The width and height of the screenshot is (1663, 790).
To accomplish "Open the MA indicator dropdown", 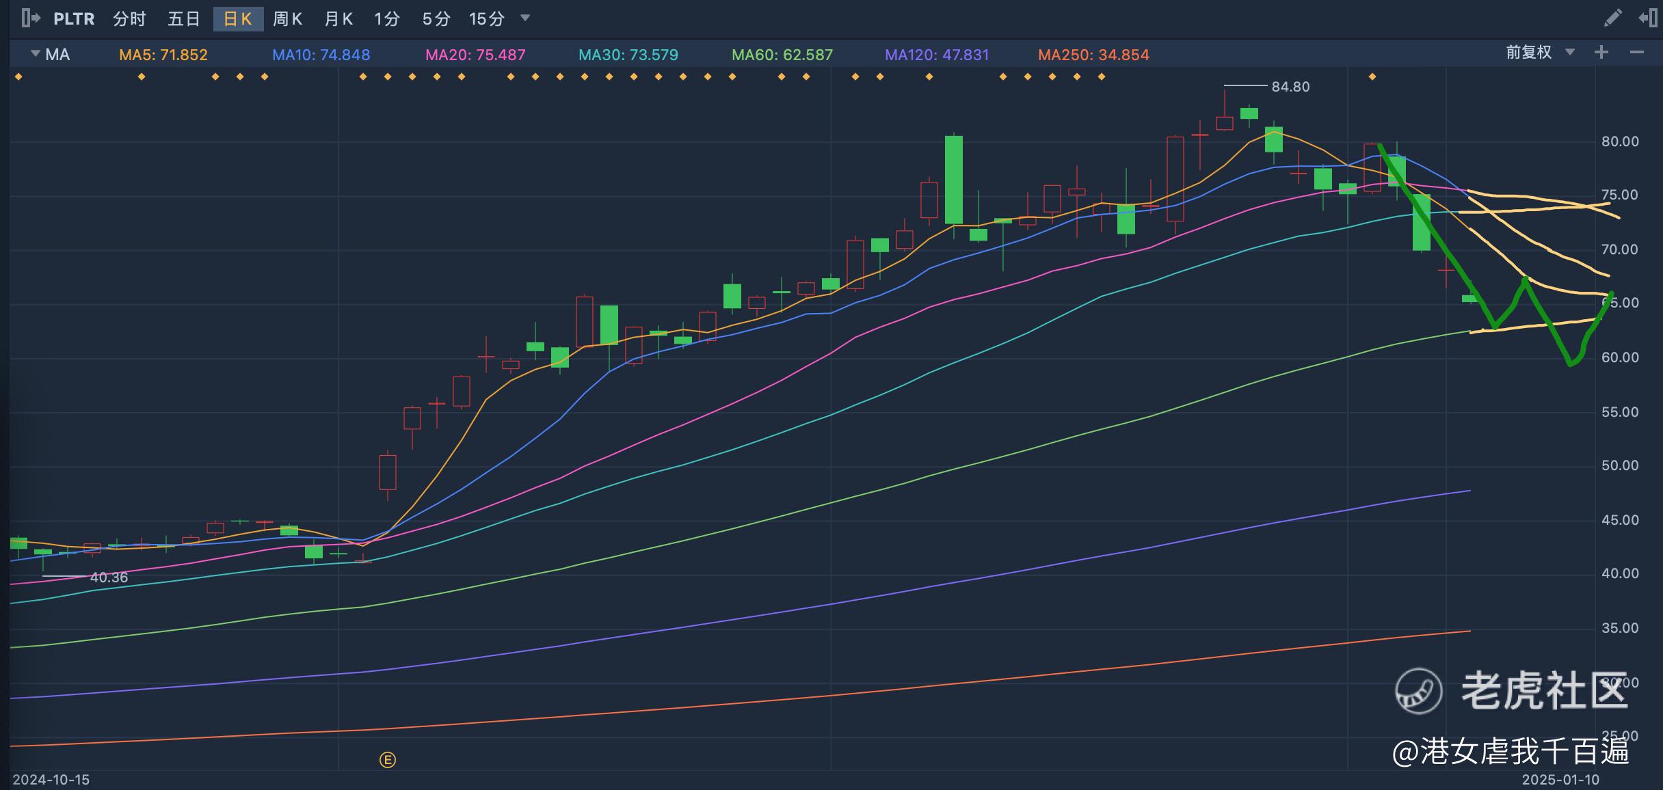I will coord(51,55).
